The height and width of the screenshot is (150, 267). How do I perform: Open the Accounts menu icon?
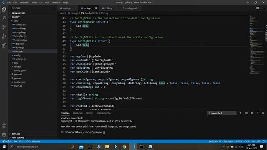click(x=4, y=126)
